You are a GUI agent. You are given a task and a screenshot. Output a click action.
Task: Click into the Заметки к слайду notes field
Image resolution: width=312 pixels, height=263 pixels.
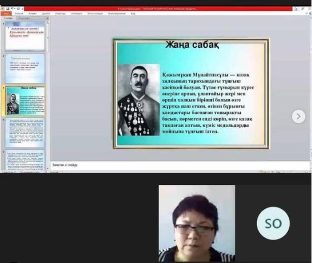[179, 165]
